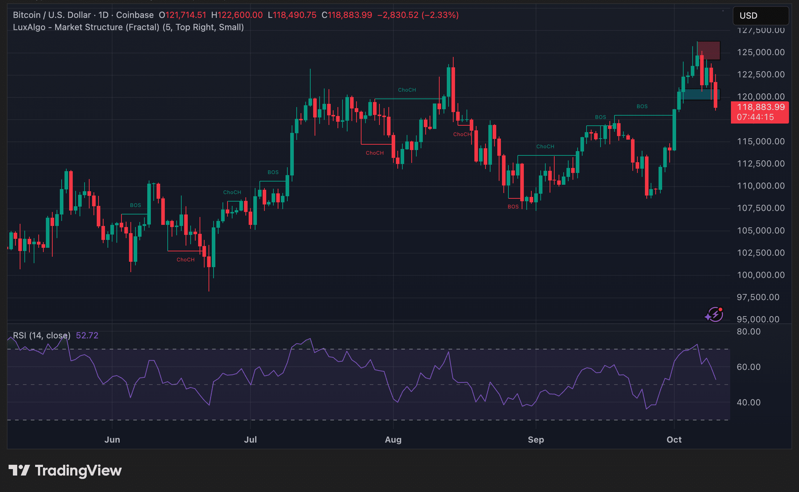
Task: Click the Oct label on time axis
Action: pyautogui.click(x=674, y=440)
